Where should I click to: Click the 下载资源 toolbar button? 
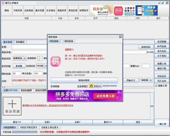coord(18,10)
